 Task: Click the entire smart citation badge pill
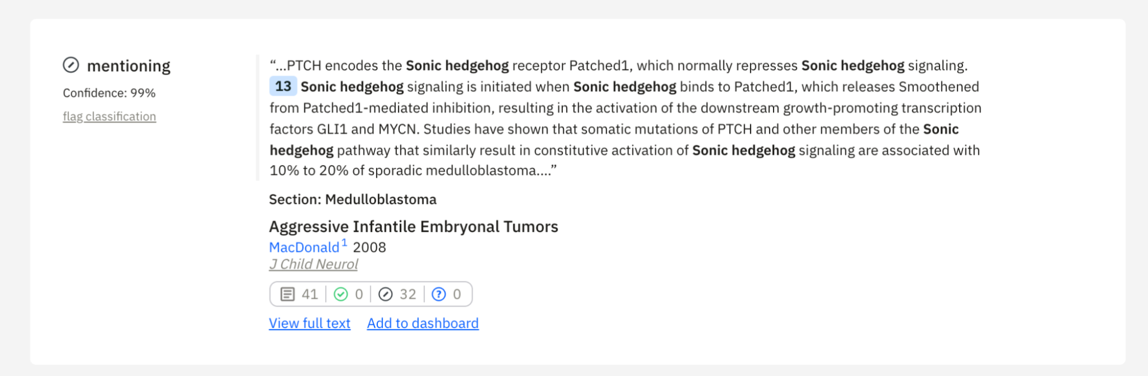tap(370, 293)
